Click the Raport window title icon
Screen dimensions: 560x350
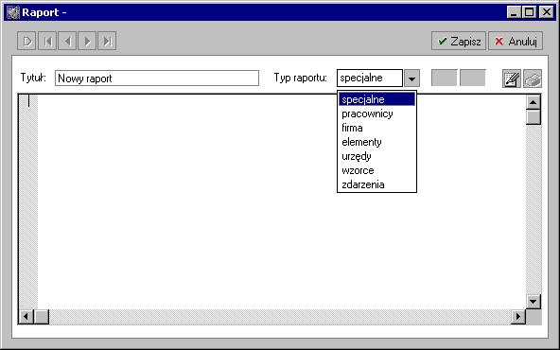[x=13, y=12]
